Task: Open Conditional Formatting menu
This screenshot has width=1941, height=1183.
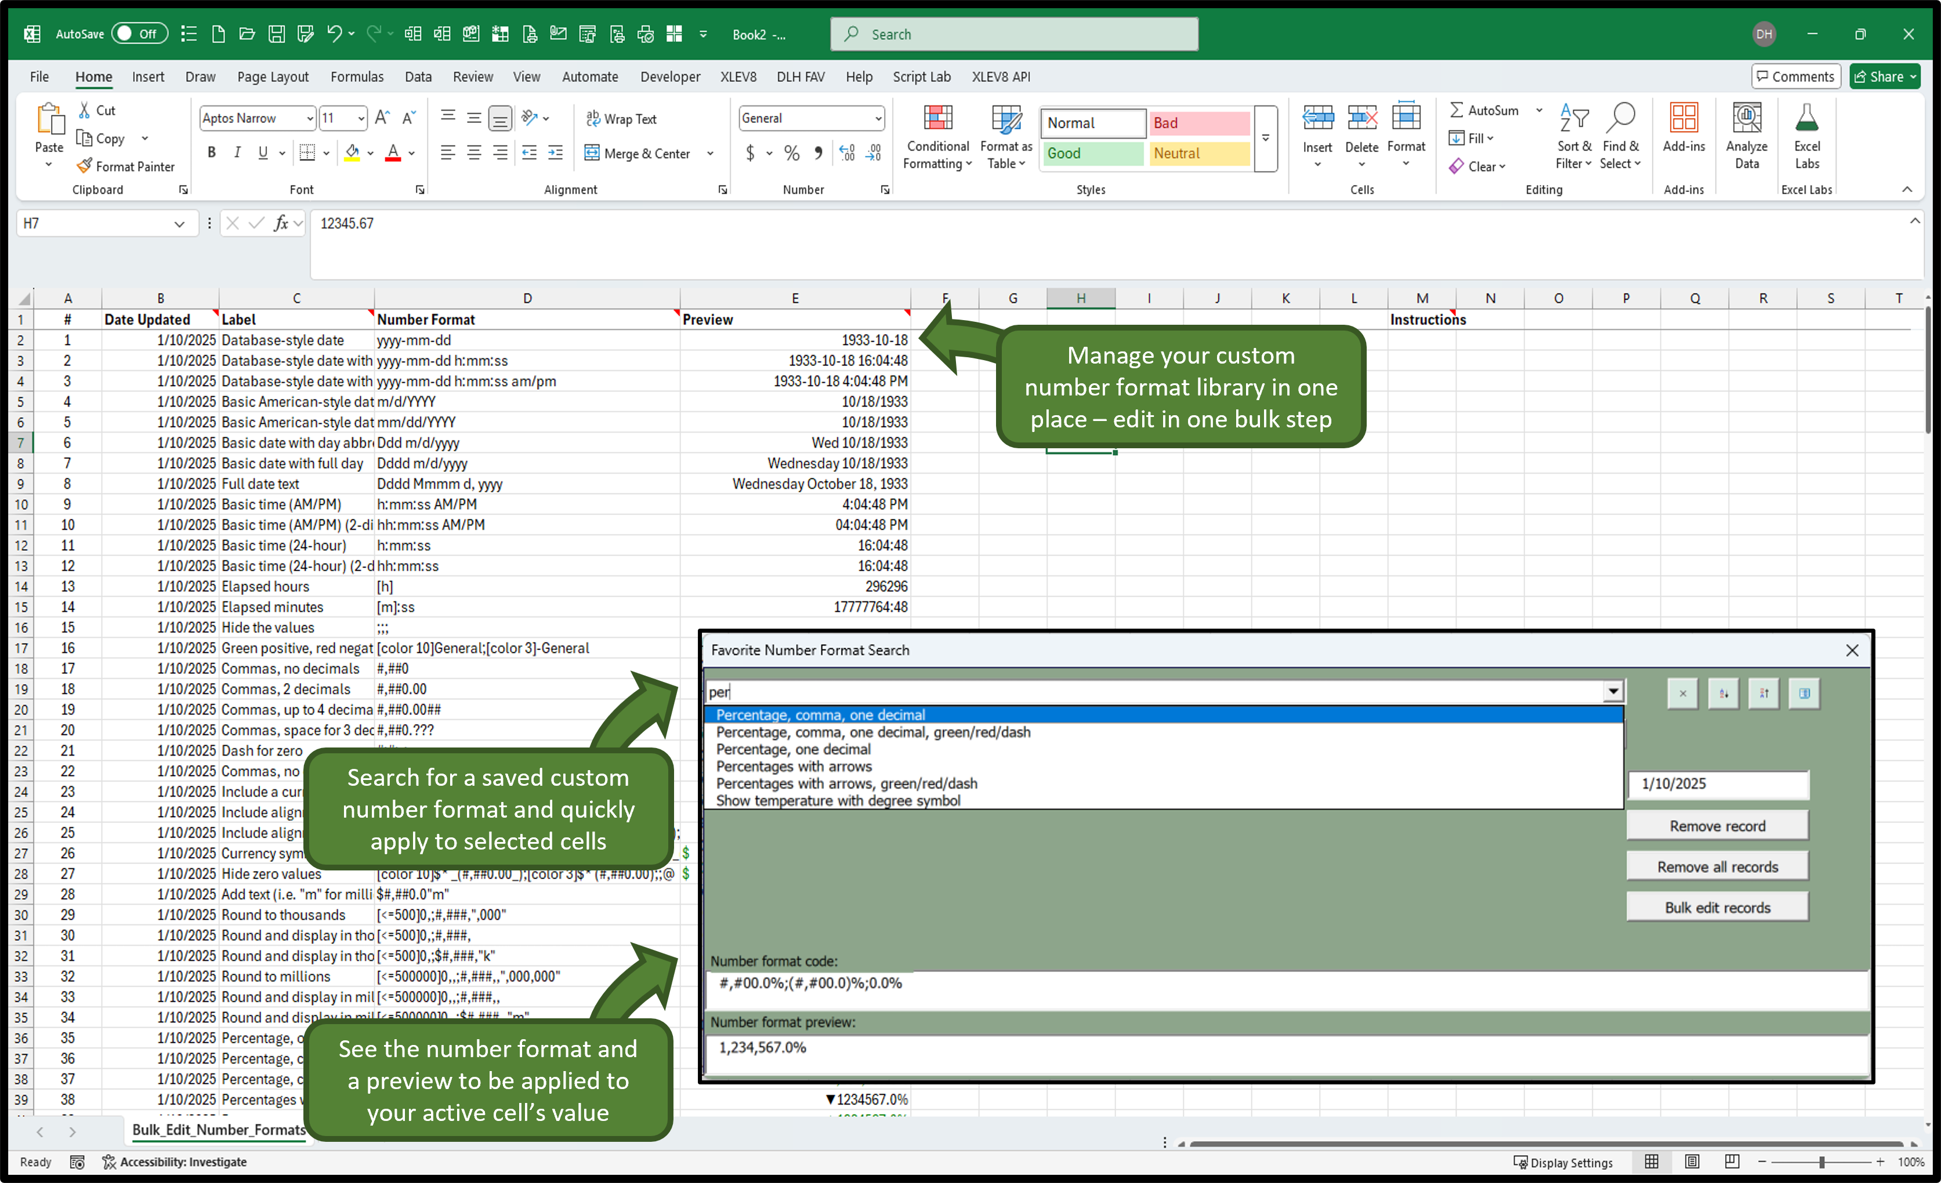Action: (x=937, y=138)
